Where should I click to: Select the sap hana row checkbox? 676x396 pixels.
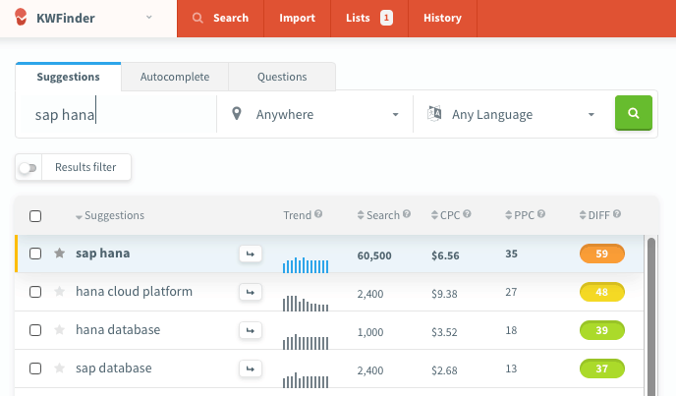pos(35,254)
